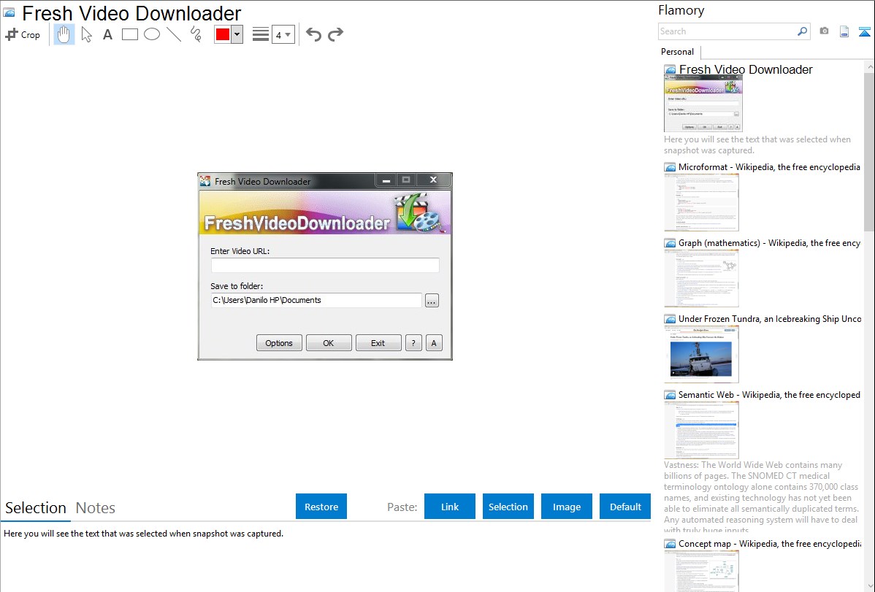Open Microformat Wikipedia snapshot thumbnail
Image resolution: width=875 pixels, height=592 pixels.
[x=701, y=202]
